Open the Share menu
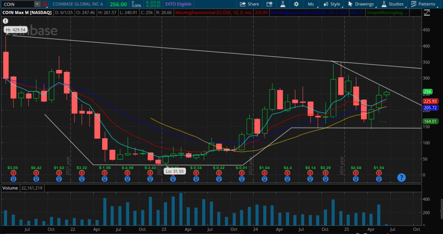The width and height of the screenshot is (443, 234). tap(250, 4)
